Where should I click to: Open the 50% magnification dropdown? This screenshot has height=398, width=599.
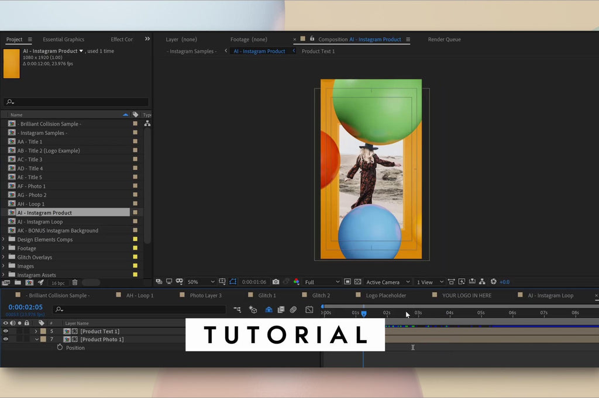(201, 282)
